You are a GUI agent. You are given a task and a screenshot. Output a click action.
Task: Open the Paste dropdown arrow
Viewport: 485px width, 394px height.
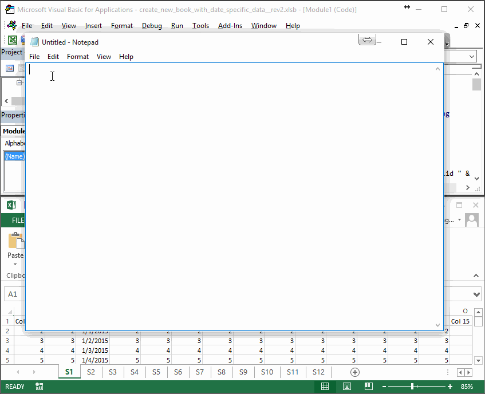tap(15, 264)
